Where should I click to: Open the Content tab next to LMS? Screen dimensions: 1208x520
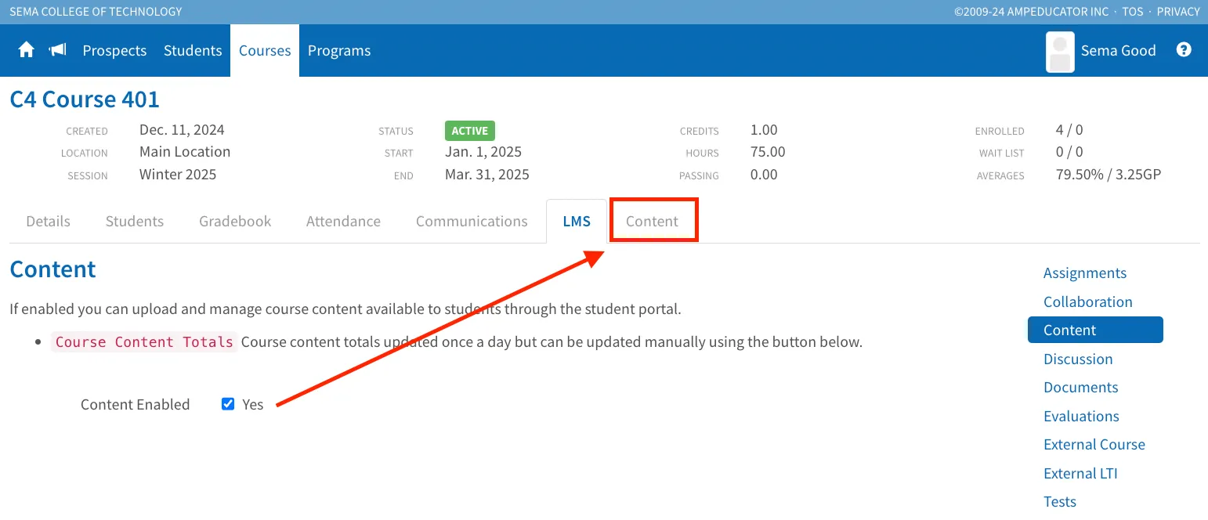point(652,221)
